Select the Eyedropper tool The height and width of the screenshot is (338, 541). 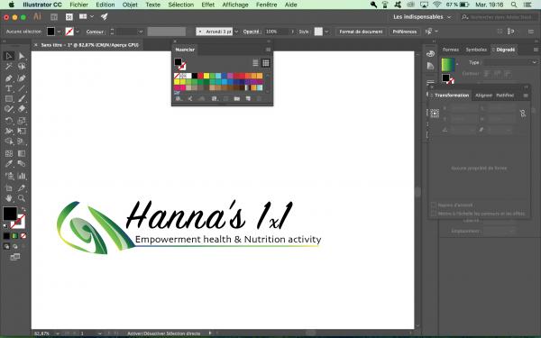point(9,163)
